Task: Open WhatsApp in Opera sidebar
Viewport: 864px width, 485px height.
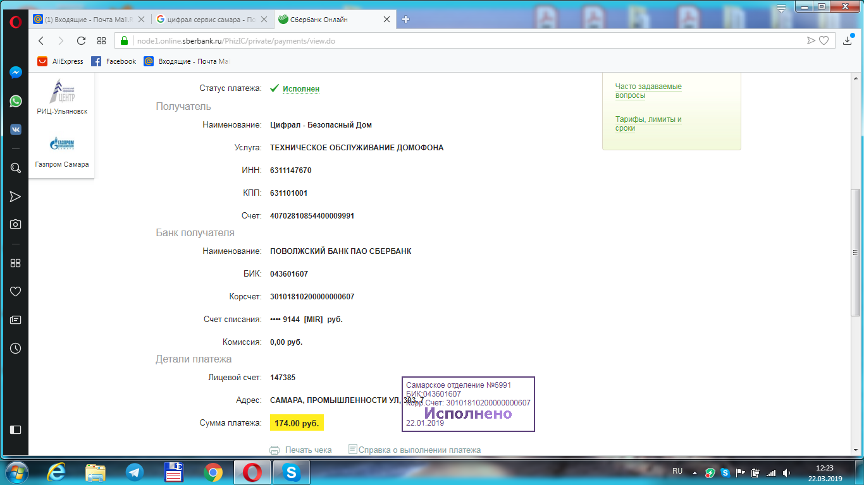Action: [x=16, y=101]
